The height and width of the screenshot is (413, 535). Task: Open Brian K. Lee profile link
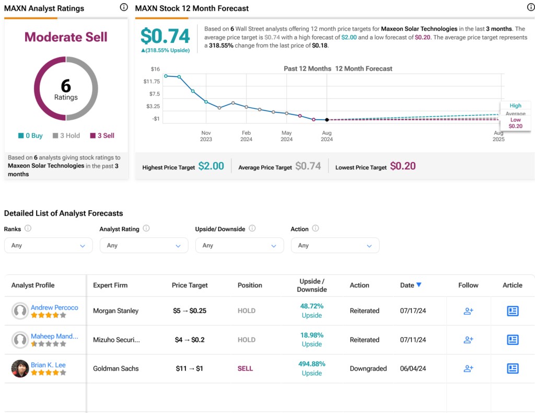[x=48, y=365]
